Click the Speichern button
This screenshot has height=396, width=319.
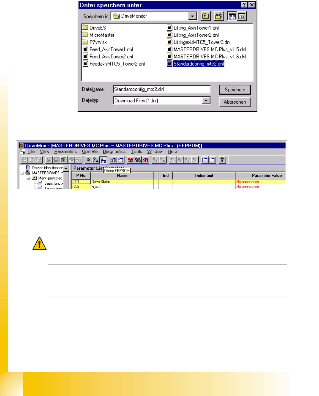pos(235,90)
